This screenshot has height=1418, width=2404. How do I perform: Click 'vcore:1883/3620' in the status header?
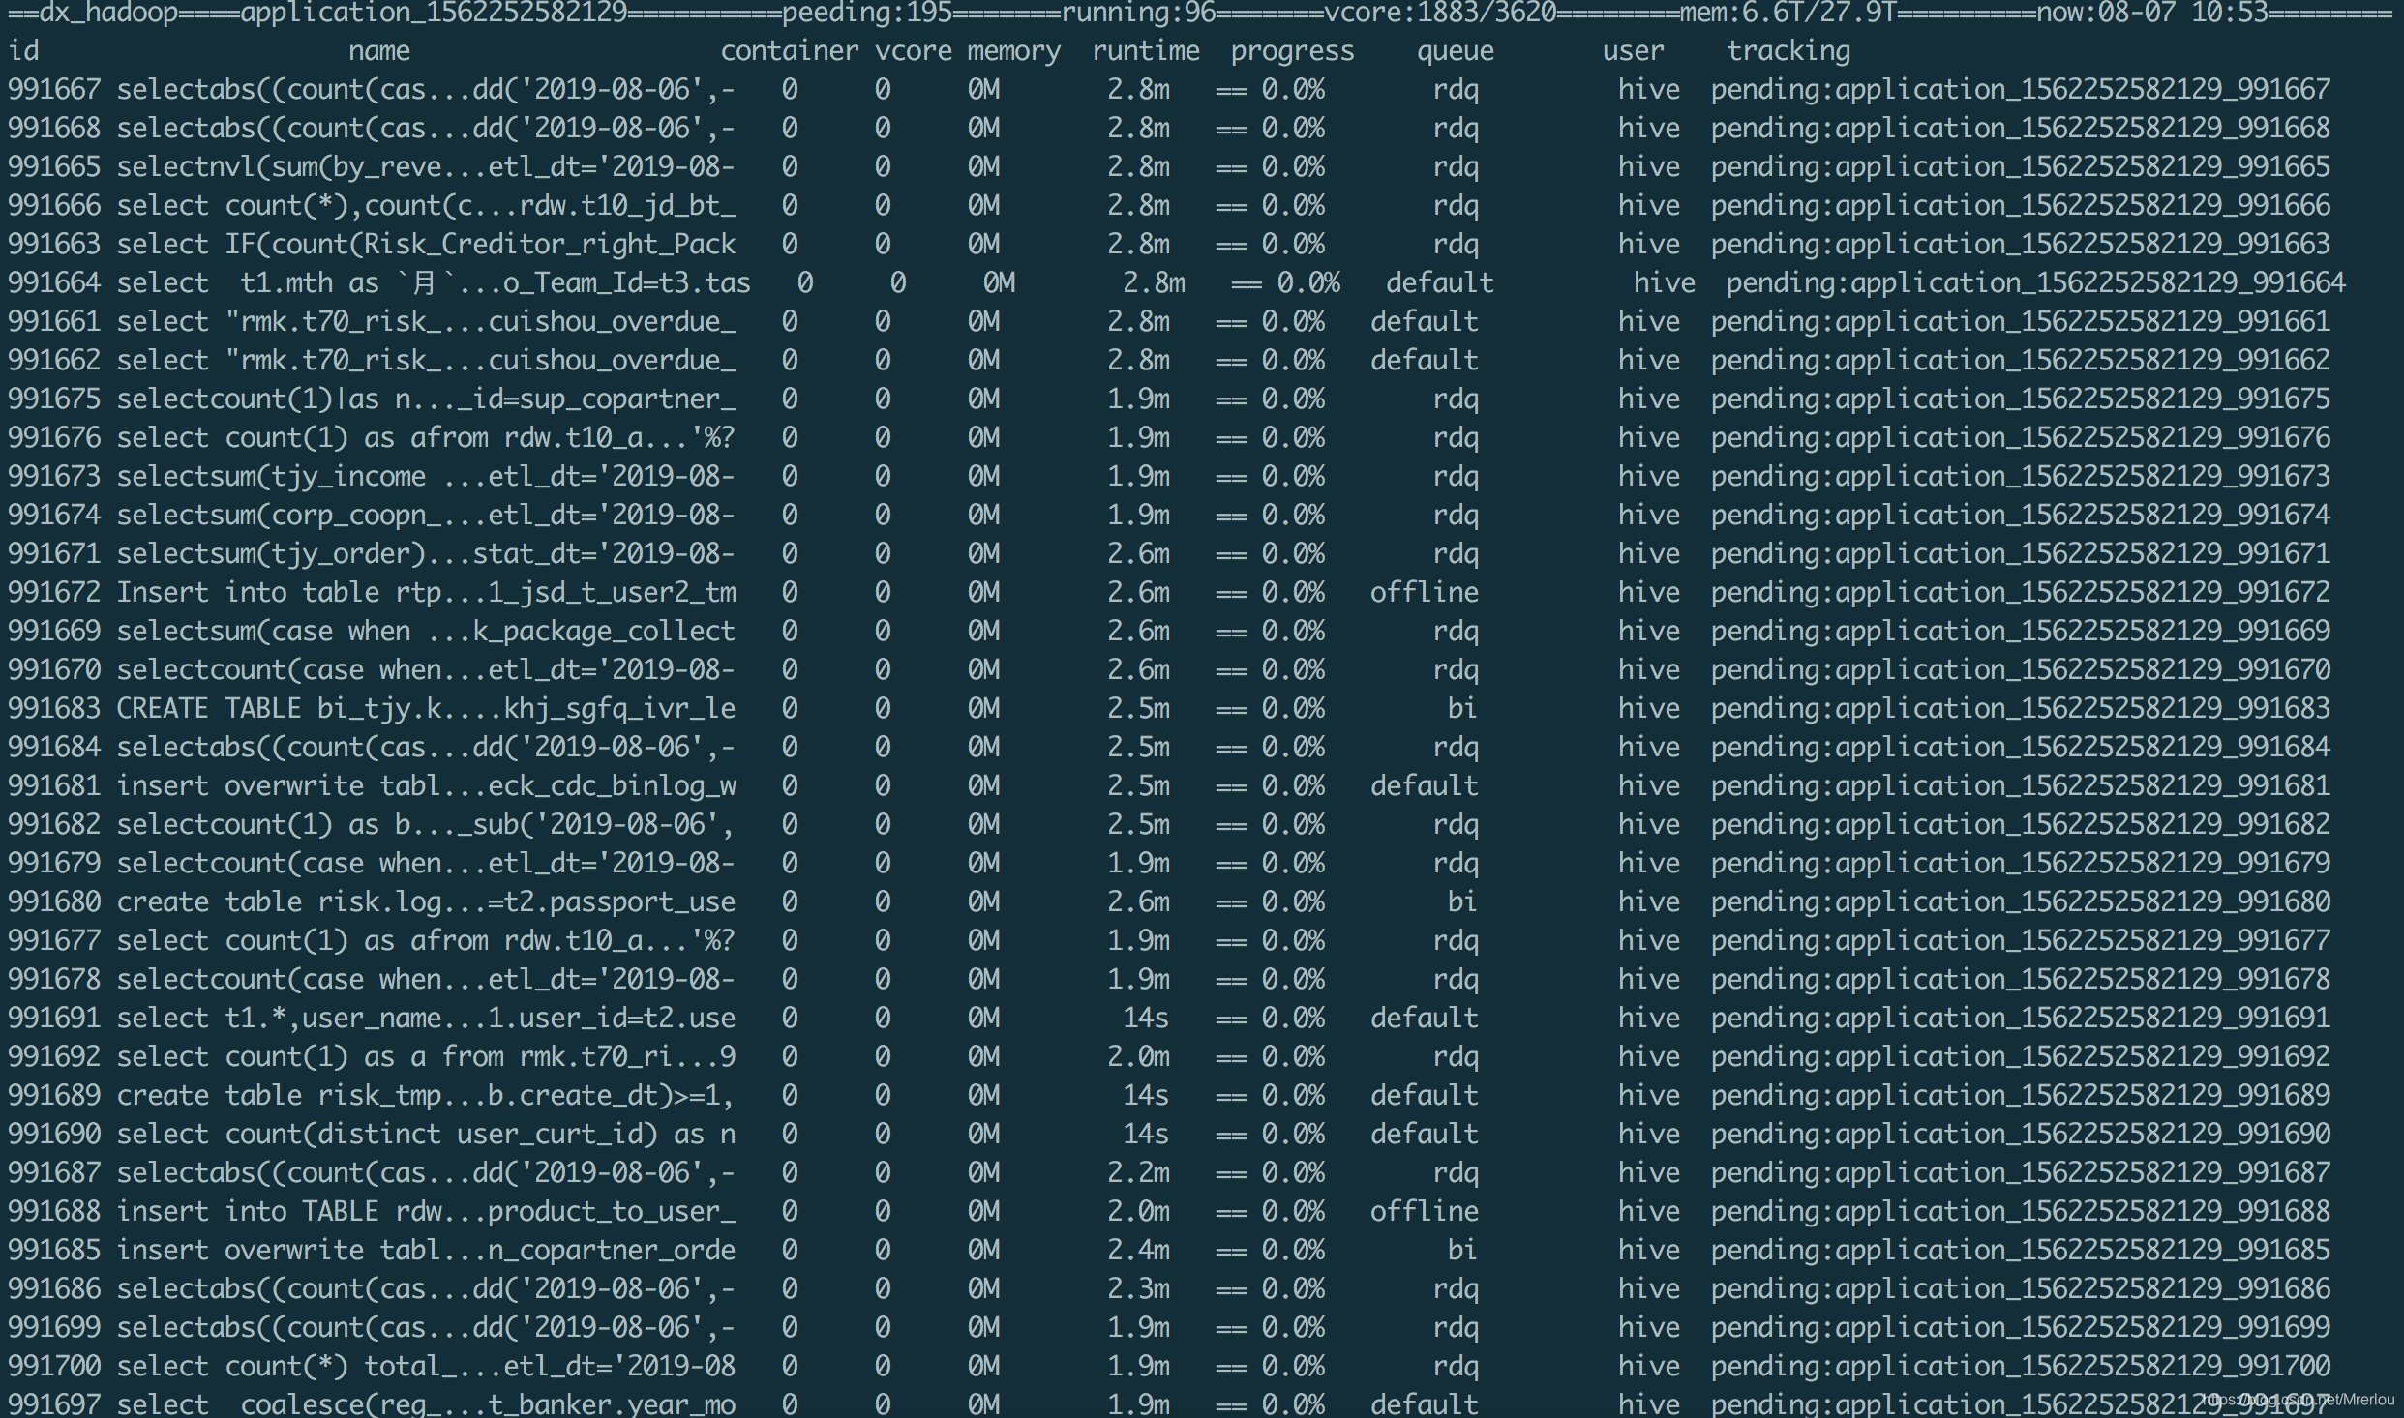click(x=1440, y=13)
